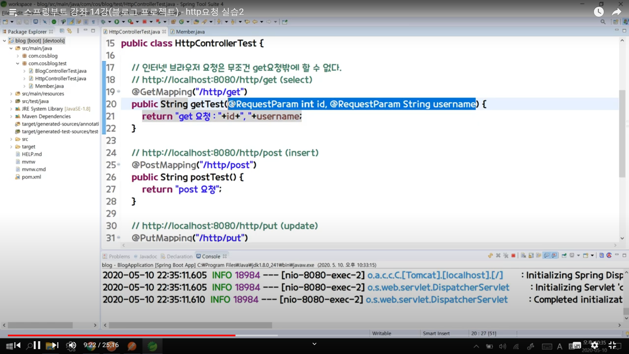Open pom.xml in the Package Explorer
629x354 pixels.
(x=31, y=177)
